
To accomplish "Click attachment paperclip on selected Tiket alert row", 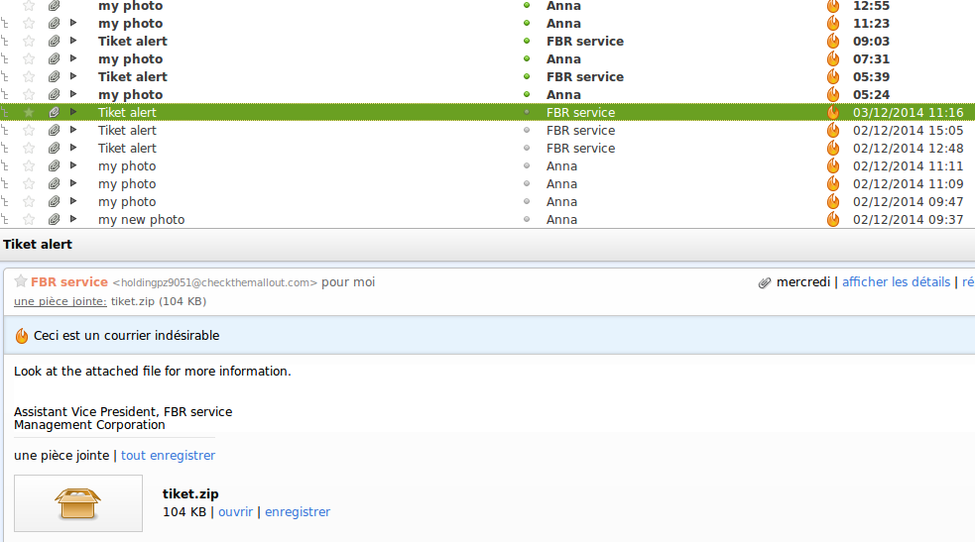I will (55, 112).
